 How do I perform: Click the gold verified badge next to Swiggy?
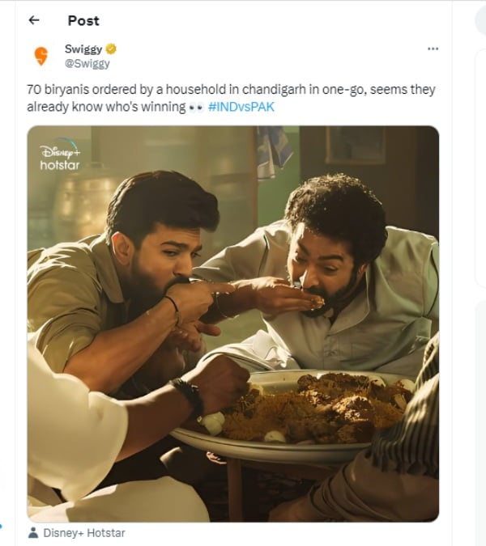pyautogui.click(x=112, y=49)
